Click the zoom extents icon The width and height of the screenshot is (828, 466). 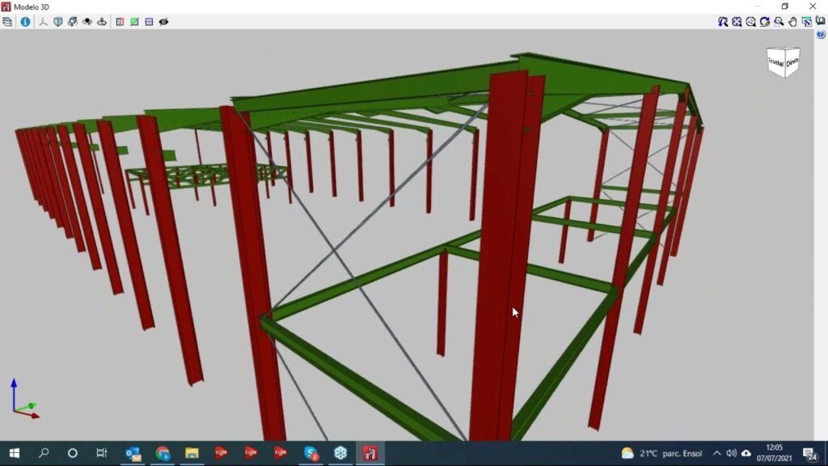pos(737,22)
